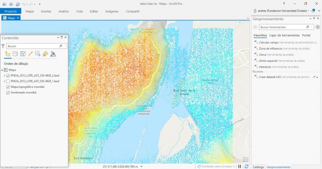Viewport: 322px width, 169px height.
Task: Switch to Cajas de herramientas tab
Action: [284, 35]
